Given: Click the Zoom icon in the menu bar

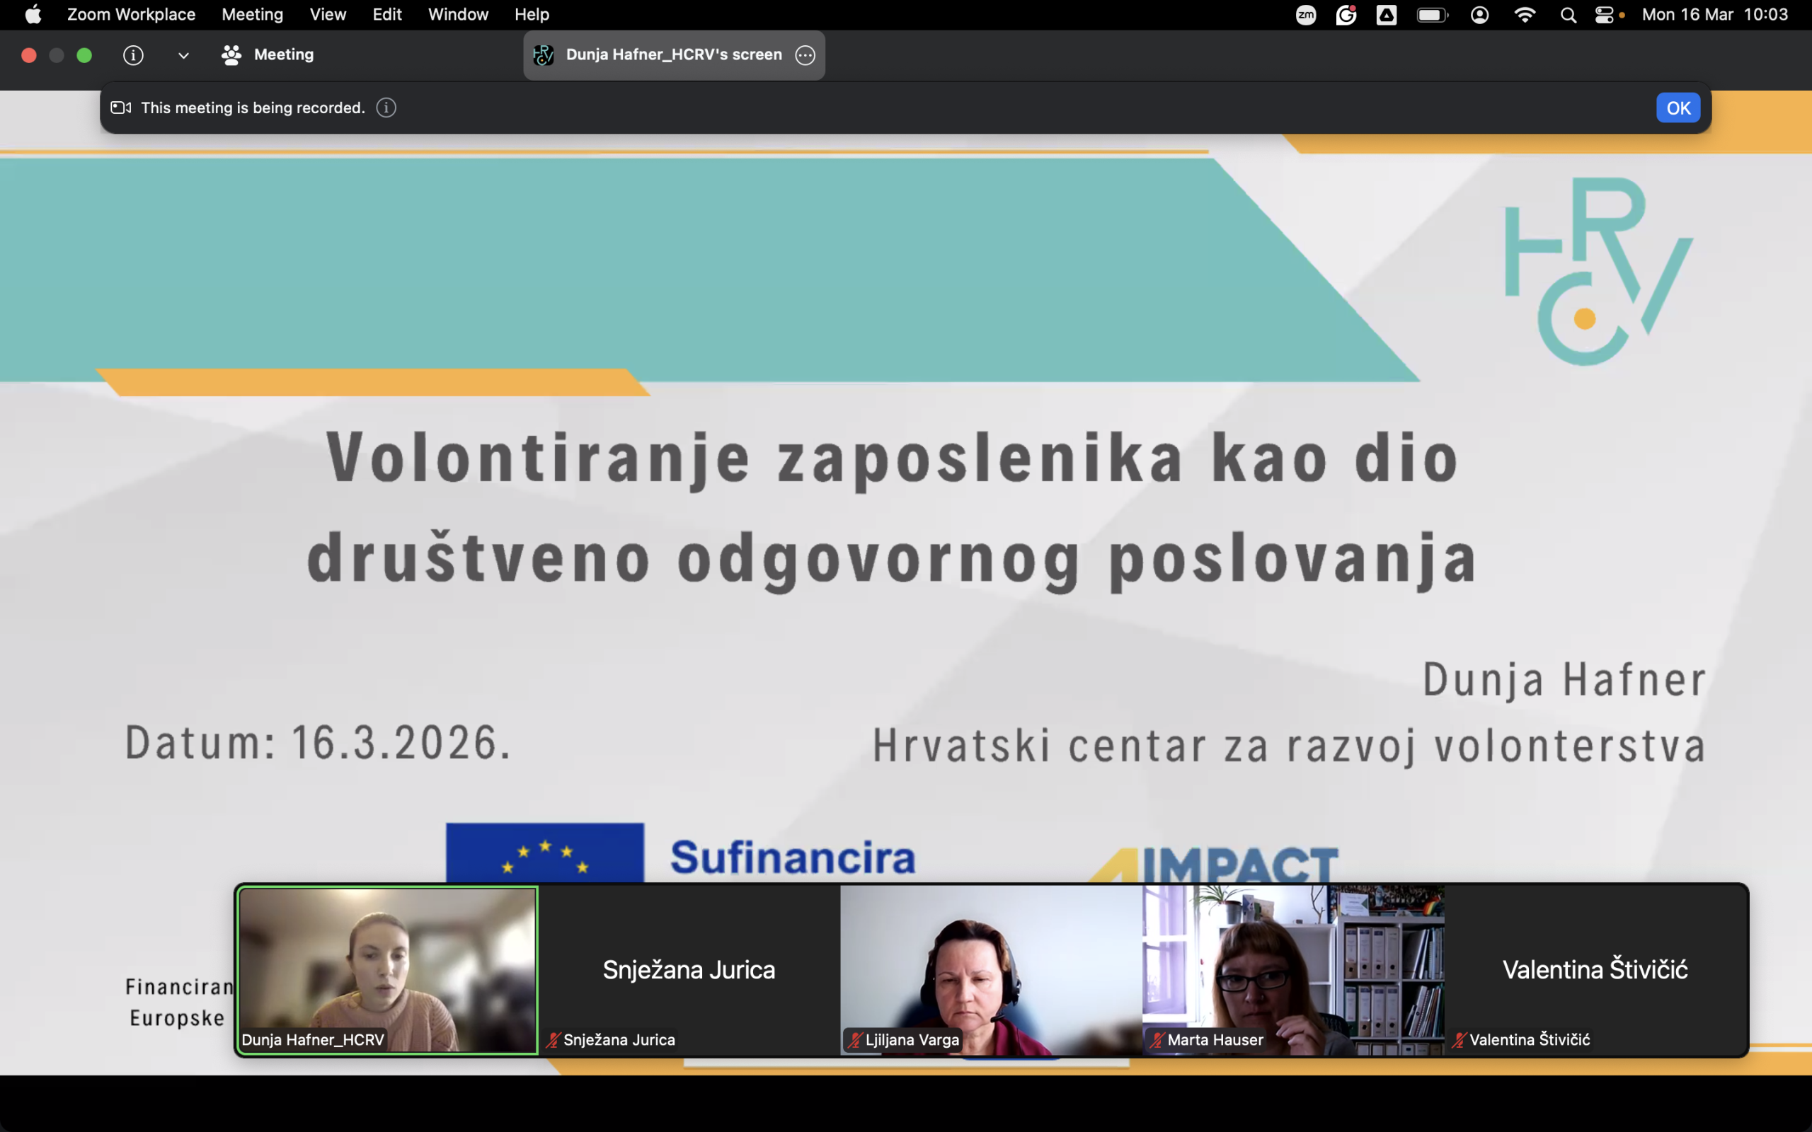Looking at the screenshot, I should point(1306,14).
